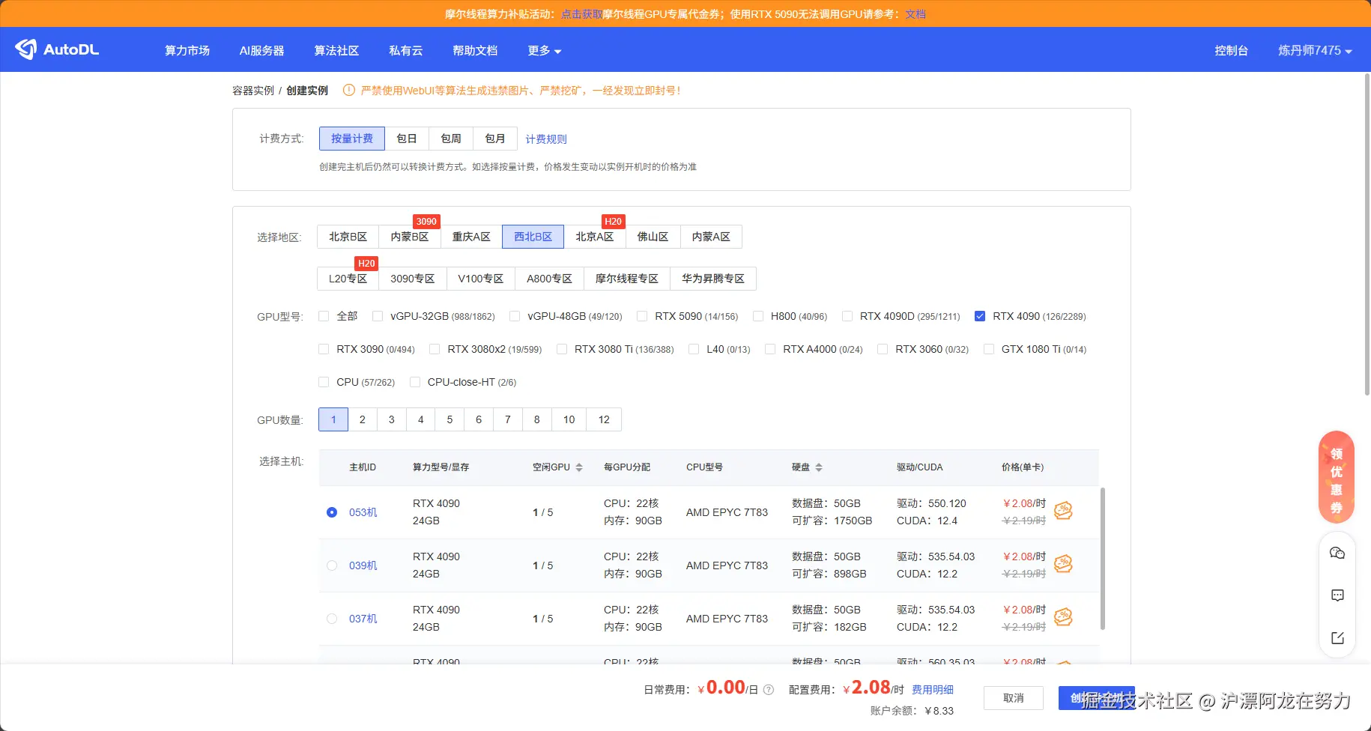
Task: Switch region to L20专区
Action: [x=348, y=279]
